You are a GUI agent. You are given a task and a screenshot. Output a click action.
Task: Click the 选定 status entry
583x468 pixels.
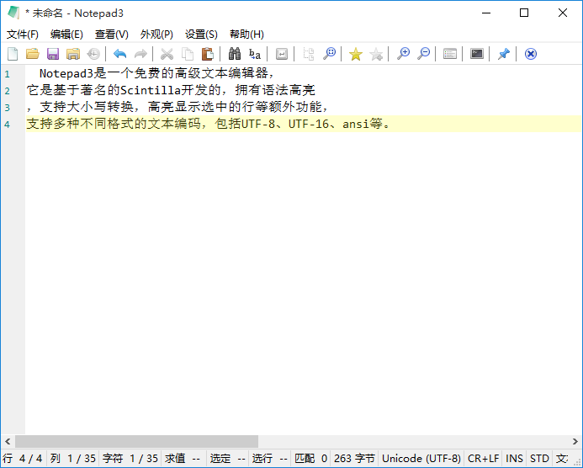(227, 459)
